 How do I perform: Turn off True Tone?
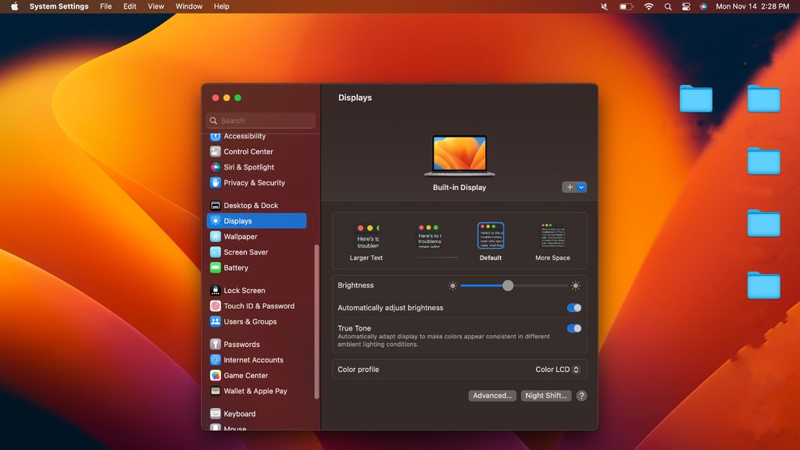tap(573, 328)
